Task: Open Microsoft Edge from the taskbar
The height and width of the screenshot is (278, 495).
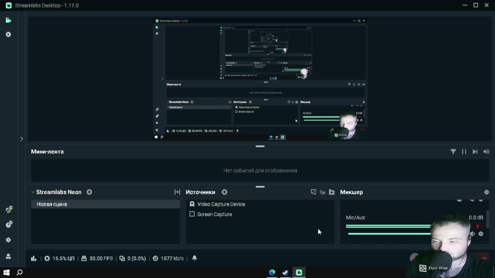Action: coord(272,273)
